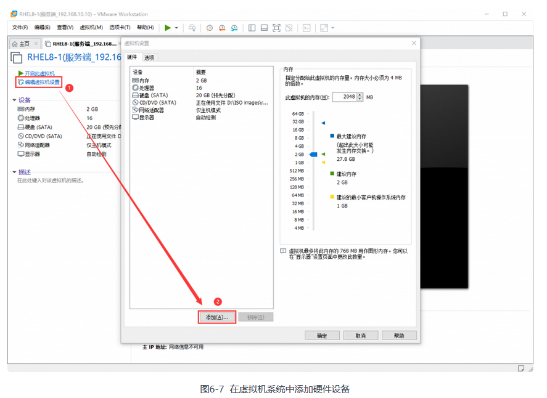
Task: Open the 选项卡(T) menu
Action: (120, 28)
